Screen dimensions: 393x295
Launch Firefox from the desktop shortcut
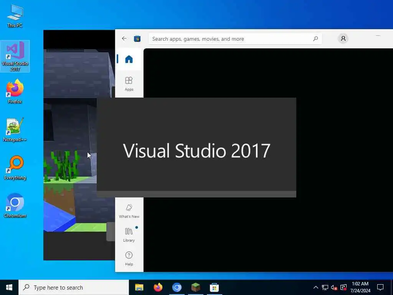pos(15,91)
